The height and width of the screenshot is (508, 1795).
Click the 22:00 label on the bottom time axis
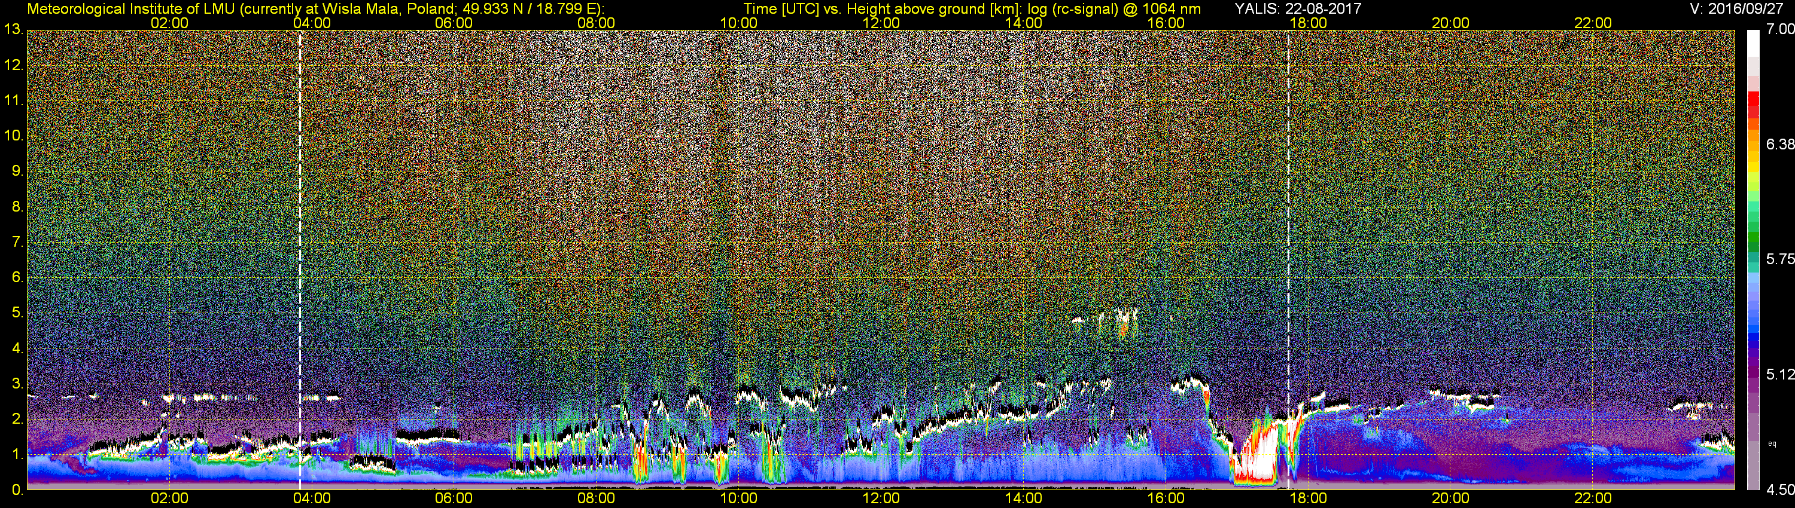click(x=1593, y=499)
